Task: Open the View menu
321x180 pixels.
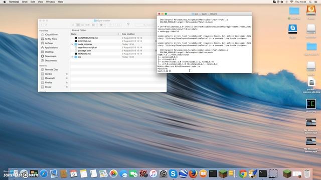Action: [x=40, y=2]
